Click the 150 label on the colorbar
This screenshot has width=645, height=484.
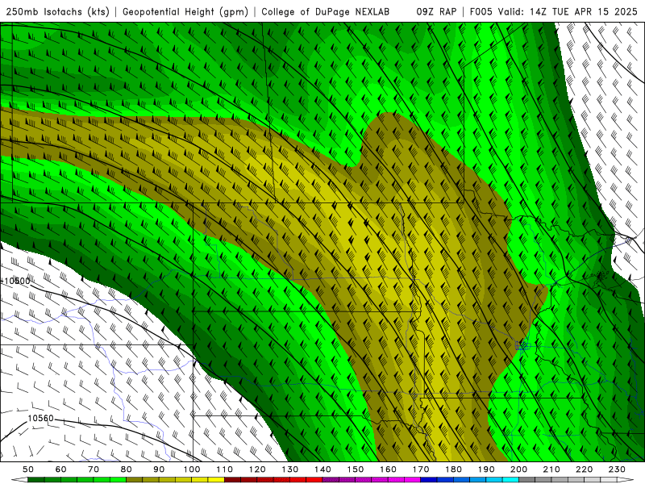[355, 469]
